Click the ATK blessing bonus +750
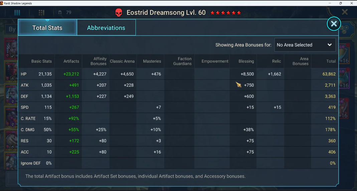 249,85
